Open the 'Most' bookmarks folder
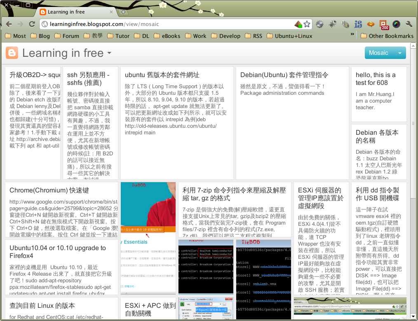 pos(16,36)
